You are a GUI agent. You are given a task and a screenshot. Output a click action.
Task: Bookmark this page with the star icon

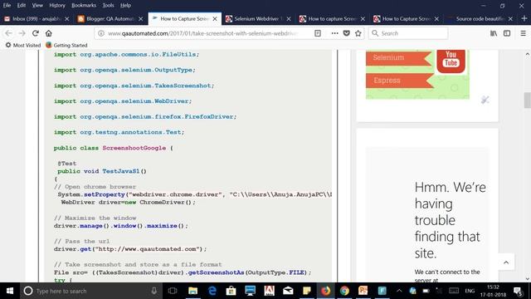[x=358, y=33]
